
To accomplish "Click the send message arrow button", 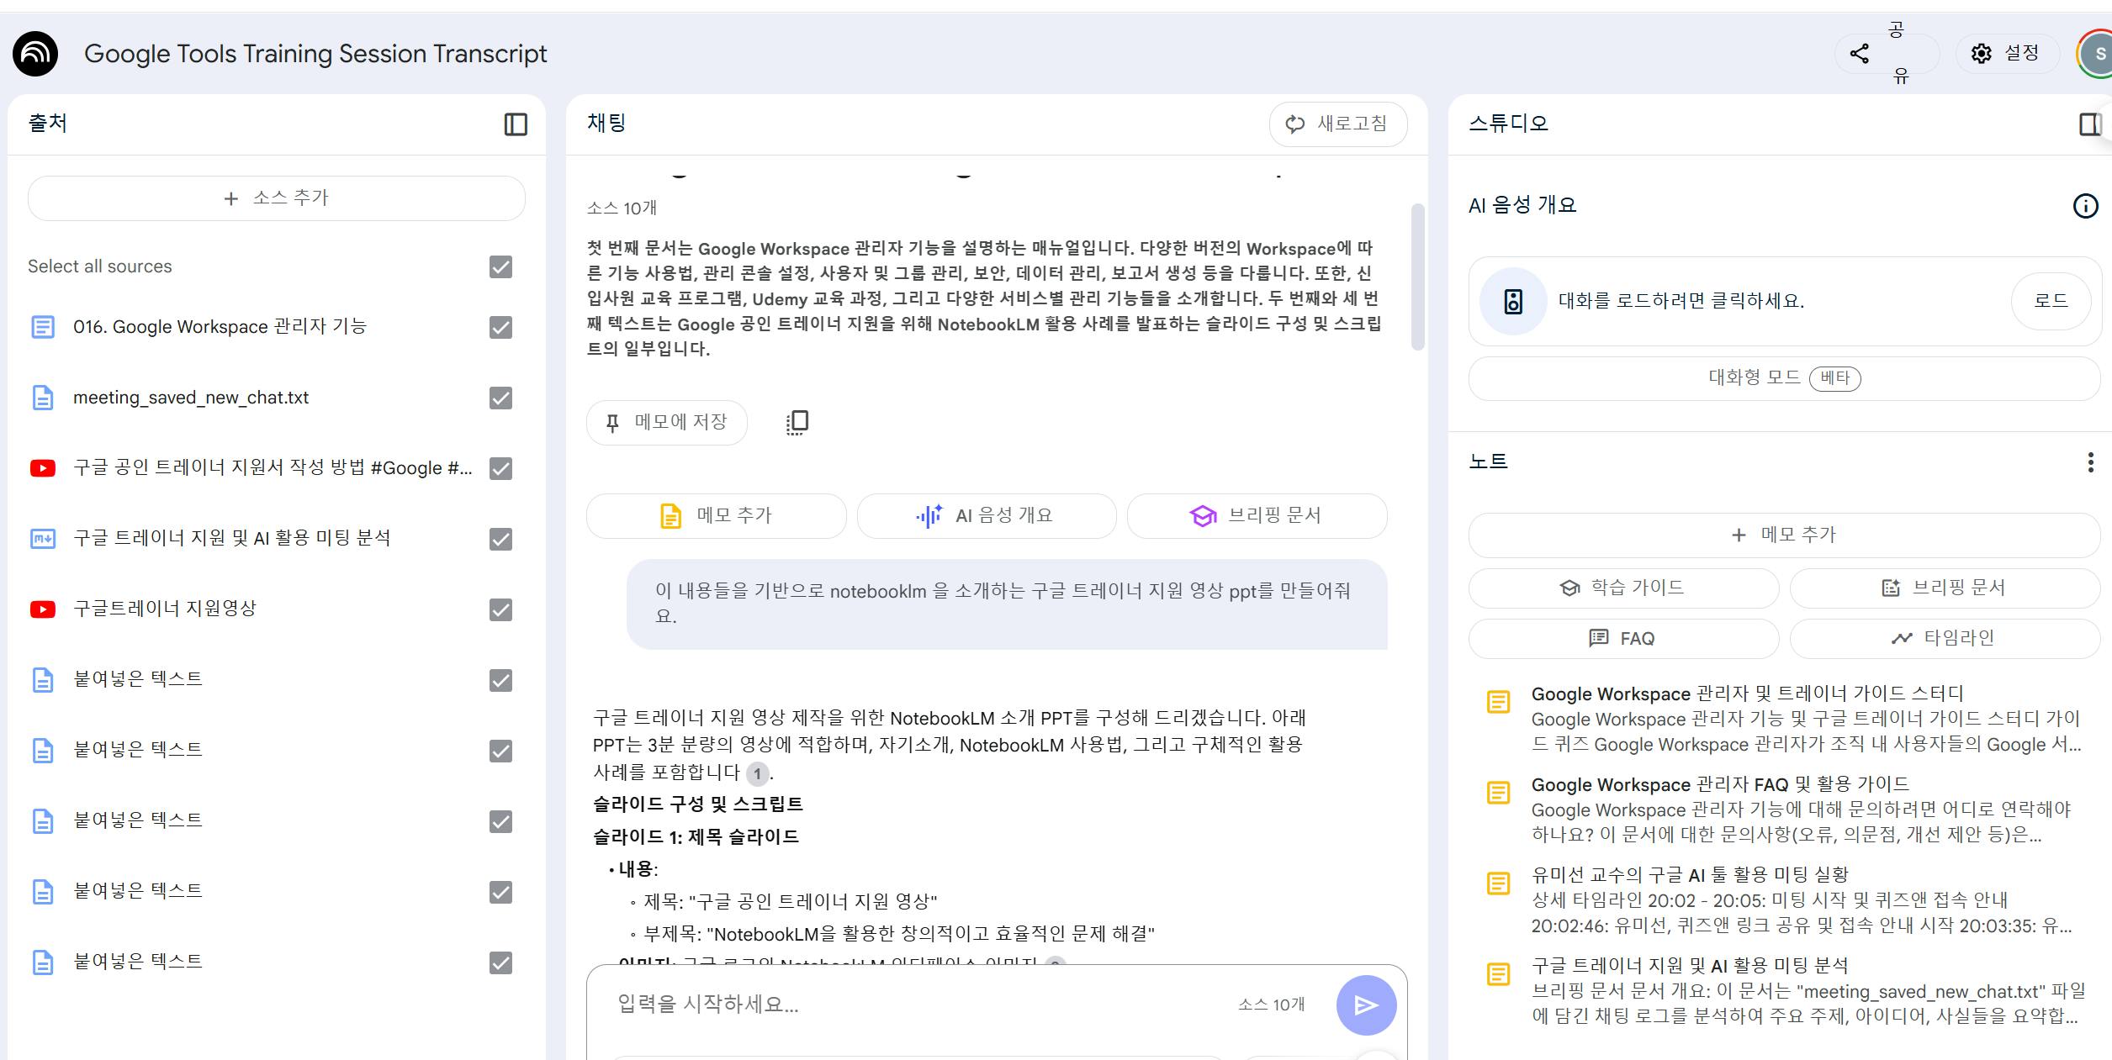I will click(1366, 1005).
